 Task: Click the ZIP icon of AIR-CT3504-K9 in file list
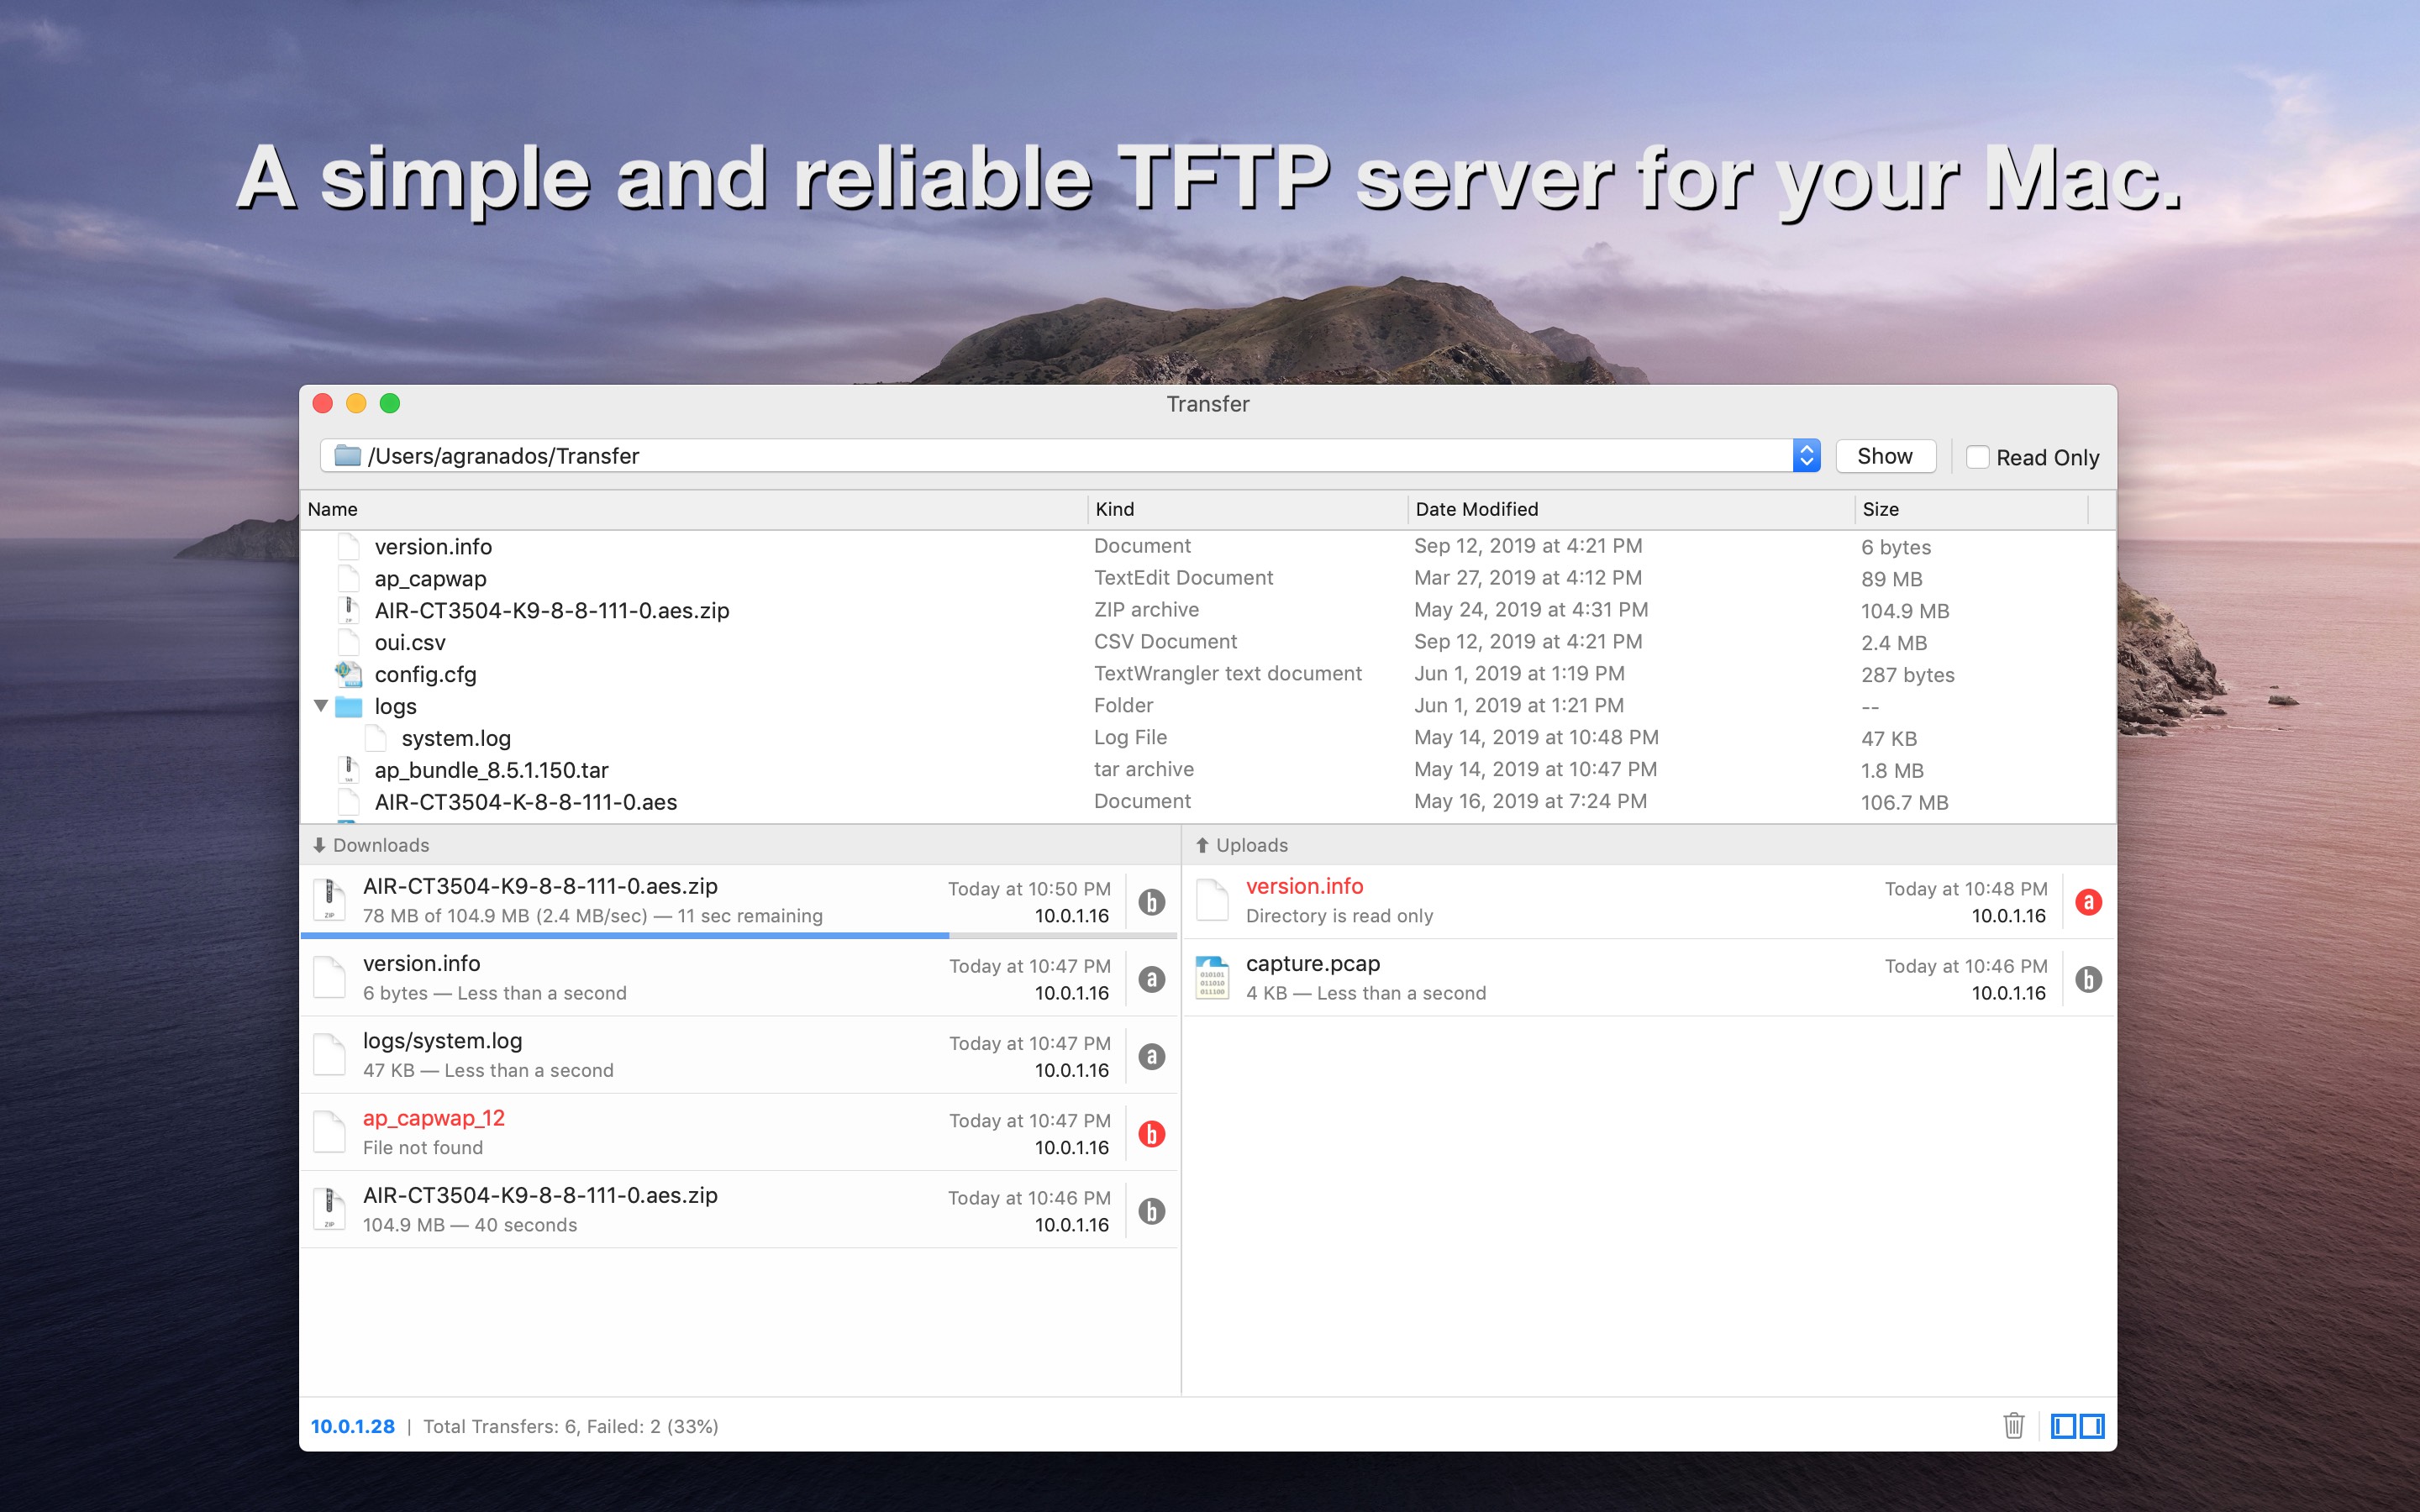348,610
